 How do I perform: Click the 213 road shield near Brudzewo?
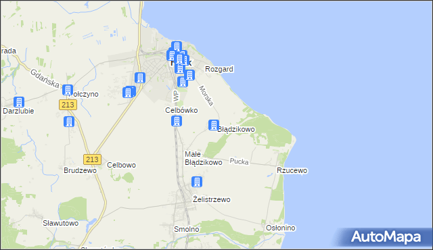click(x=92, y=159)
